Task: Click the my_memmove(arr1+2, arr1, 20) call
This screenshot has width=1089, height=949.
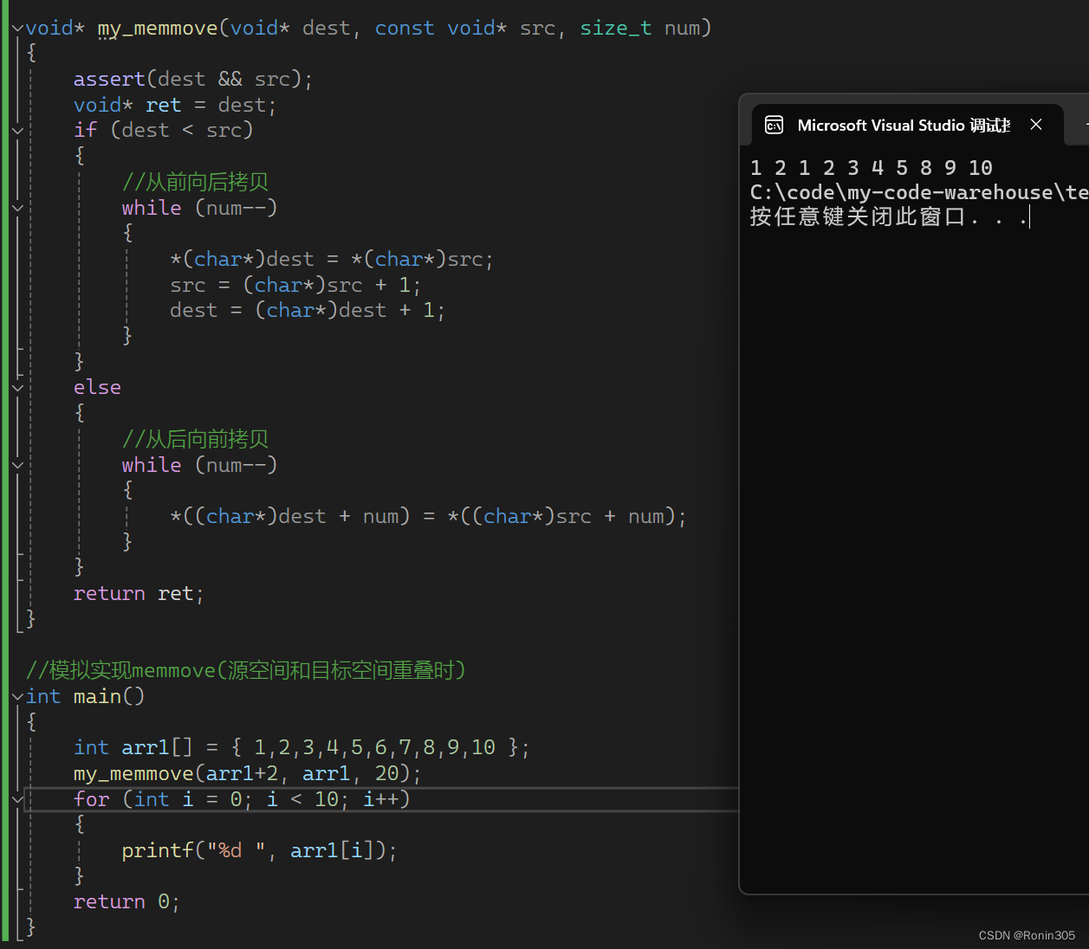Action: pyautogui.click(x=247, y=774)
